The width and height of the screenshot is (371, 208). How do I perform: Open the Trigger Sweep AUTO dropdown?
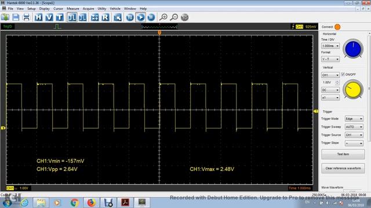(x=354, y=127)
